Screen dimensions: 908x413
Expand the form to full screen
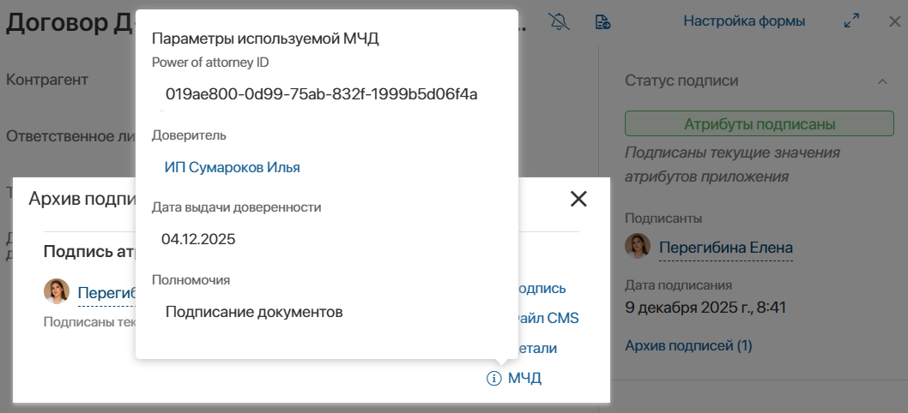pos(851,21)
